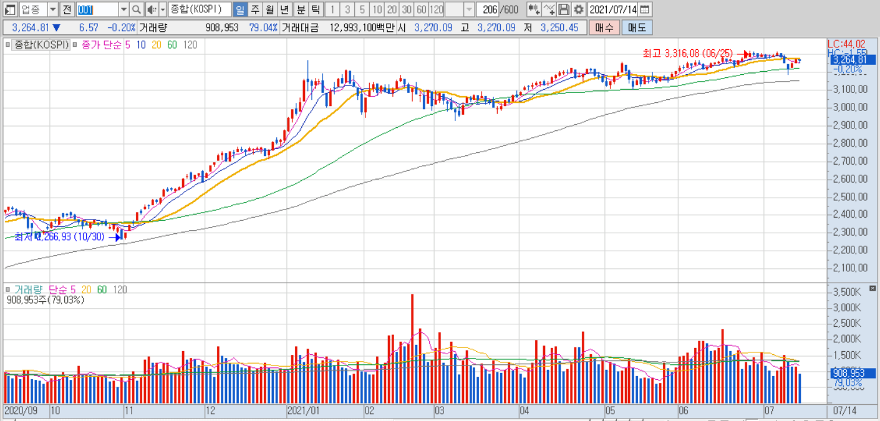Click the 001 code input field
The image size is (880, 421).
click(x=97, y=9)
